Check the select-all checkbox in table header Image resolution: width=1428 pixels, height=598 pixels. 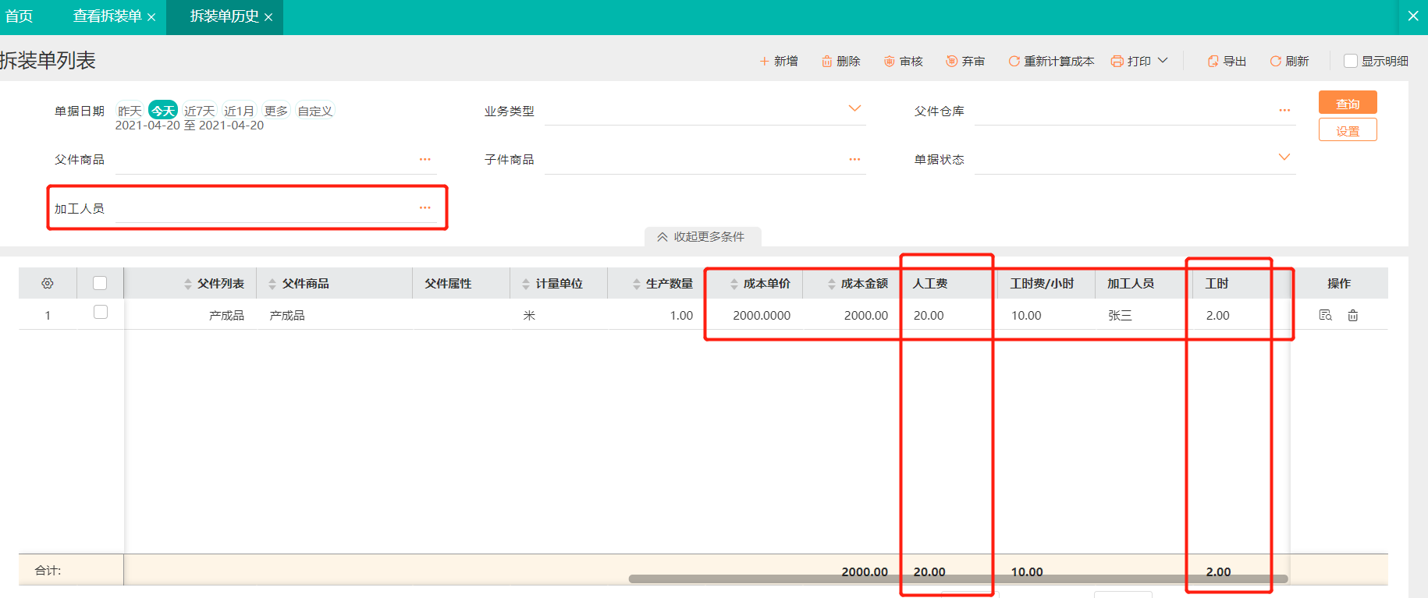coord(100,283)
